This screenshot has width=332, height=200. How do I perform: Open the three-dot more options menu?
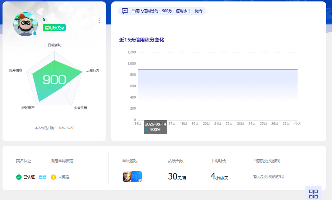coord(99,21)
